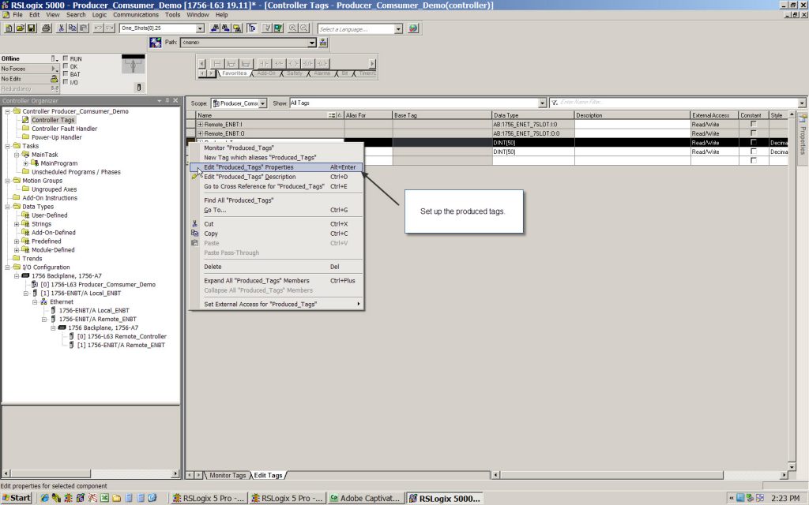
Task: Click the Find binoculars toolbar icon
Action: 215,28
